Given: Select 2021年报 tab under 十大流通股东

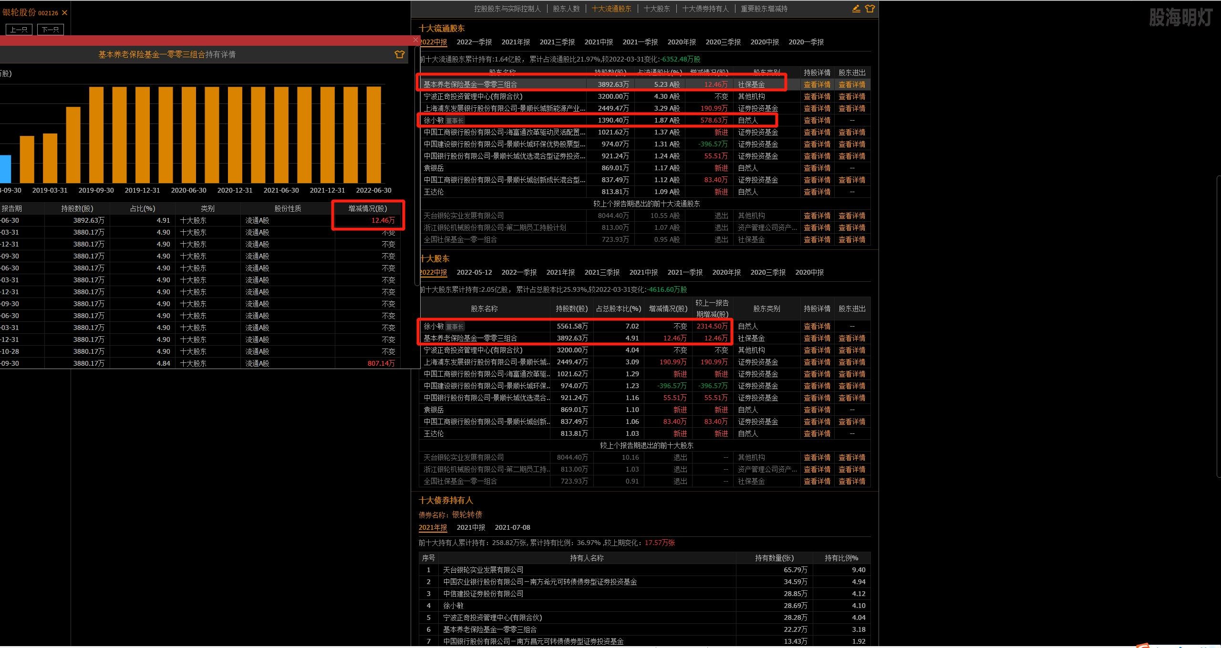Looking at the screenshot, I should click(x=516, y=42).
